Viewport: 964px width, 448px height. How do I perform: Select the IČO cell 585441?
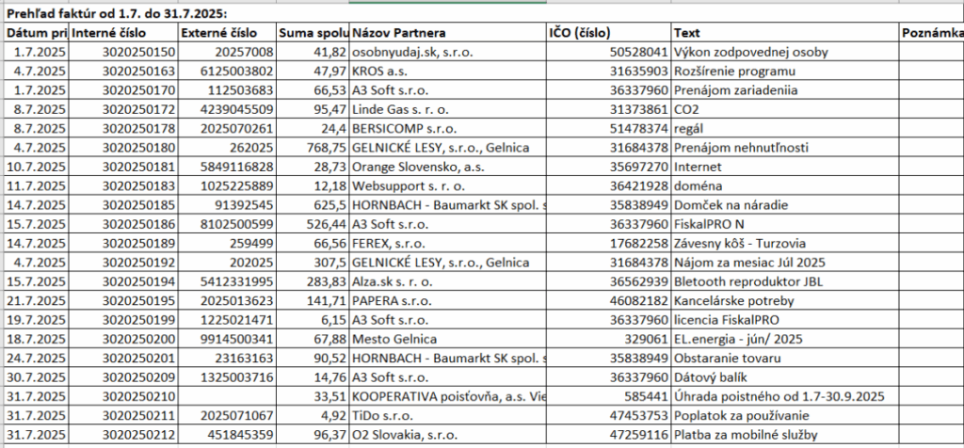[x=608, y=396]
